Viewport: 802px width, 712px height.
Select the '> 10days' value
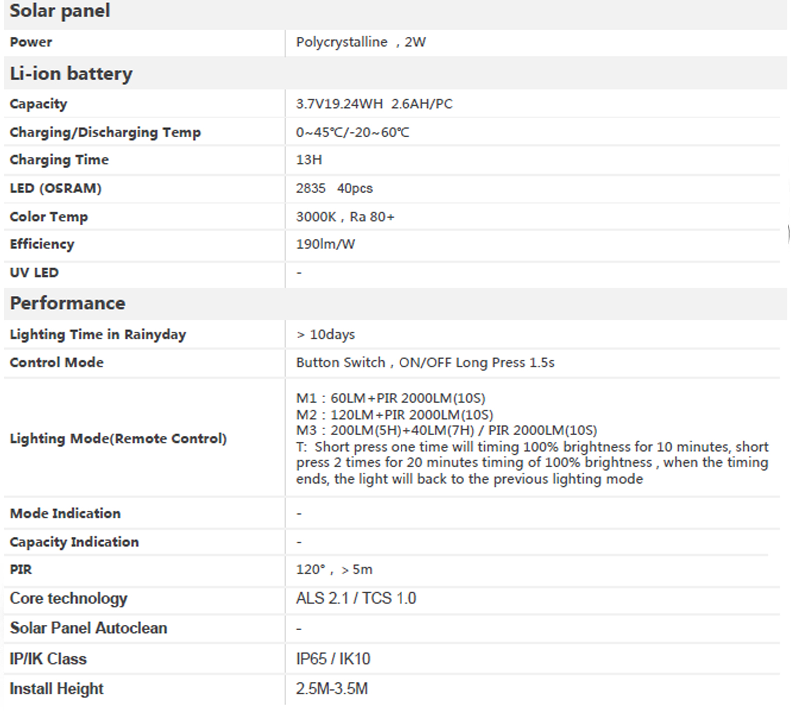pos(326,335)
